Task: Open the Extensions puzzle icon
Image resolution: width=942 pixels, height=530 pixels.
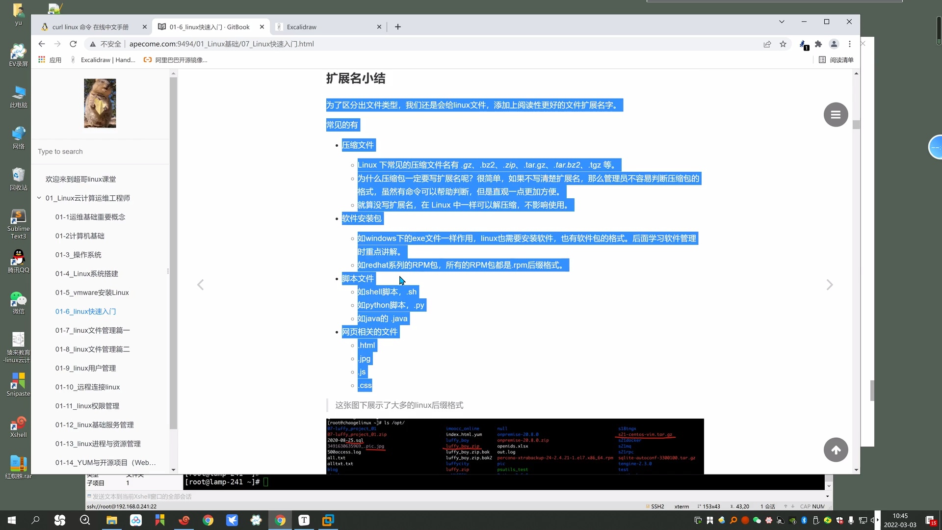Action: point(818,44)
